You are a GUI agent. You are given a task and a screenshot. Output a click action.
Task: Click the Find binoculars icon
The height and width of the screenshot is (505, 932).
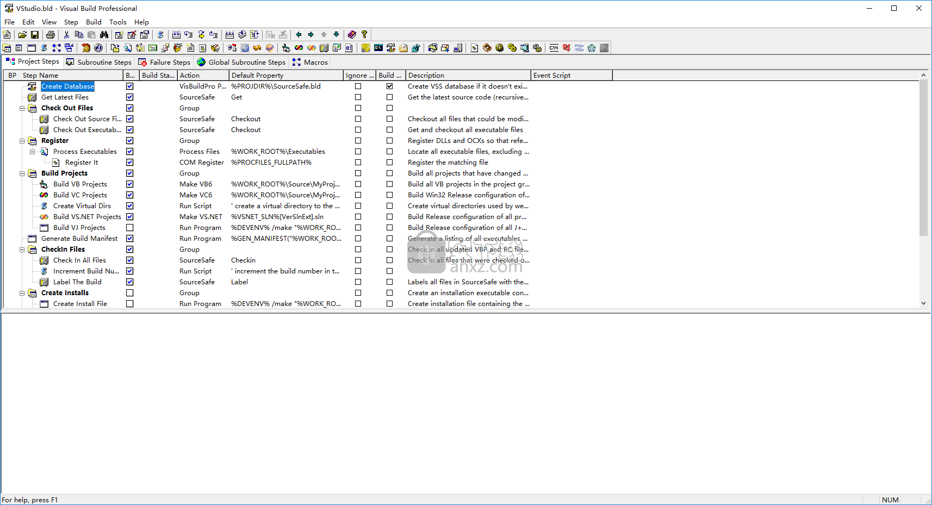(104, 34)
